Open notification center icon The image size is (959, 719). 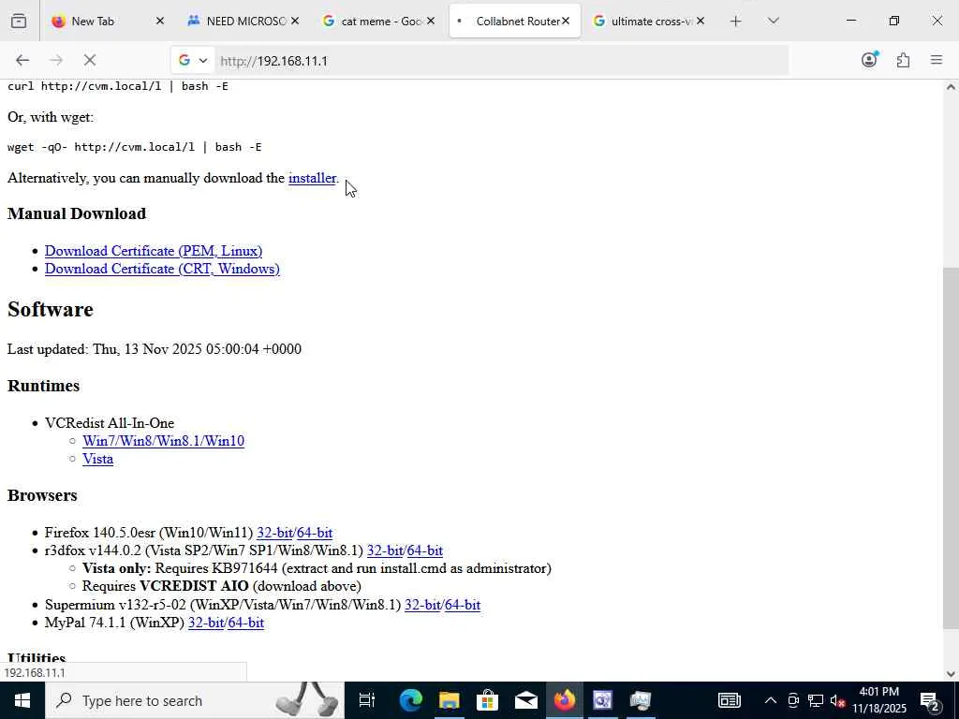pyautogui.click(x=930, y=700)
